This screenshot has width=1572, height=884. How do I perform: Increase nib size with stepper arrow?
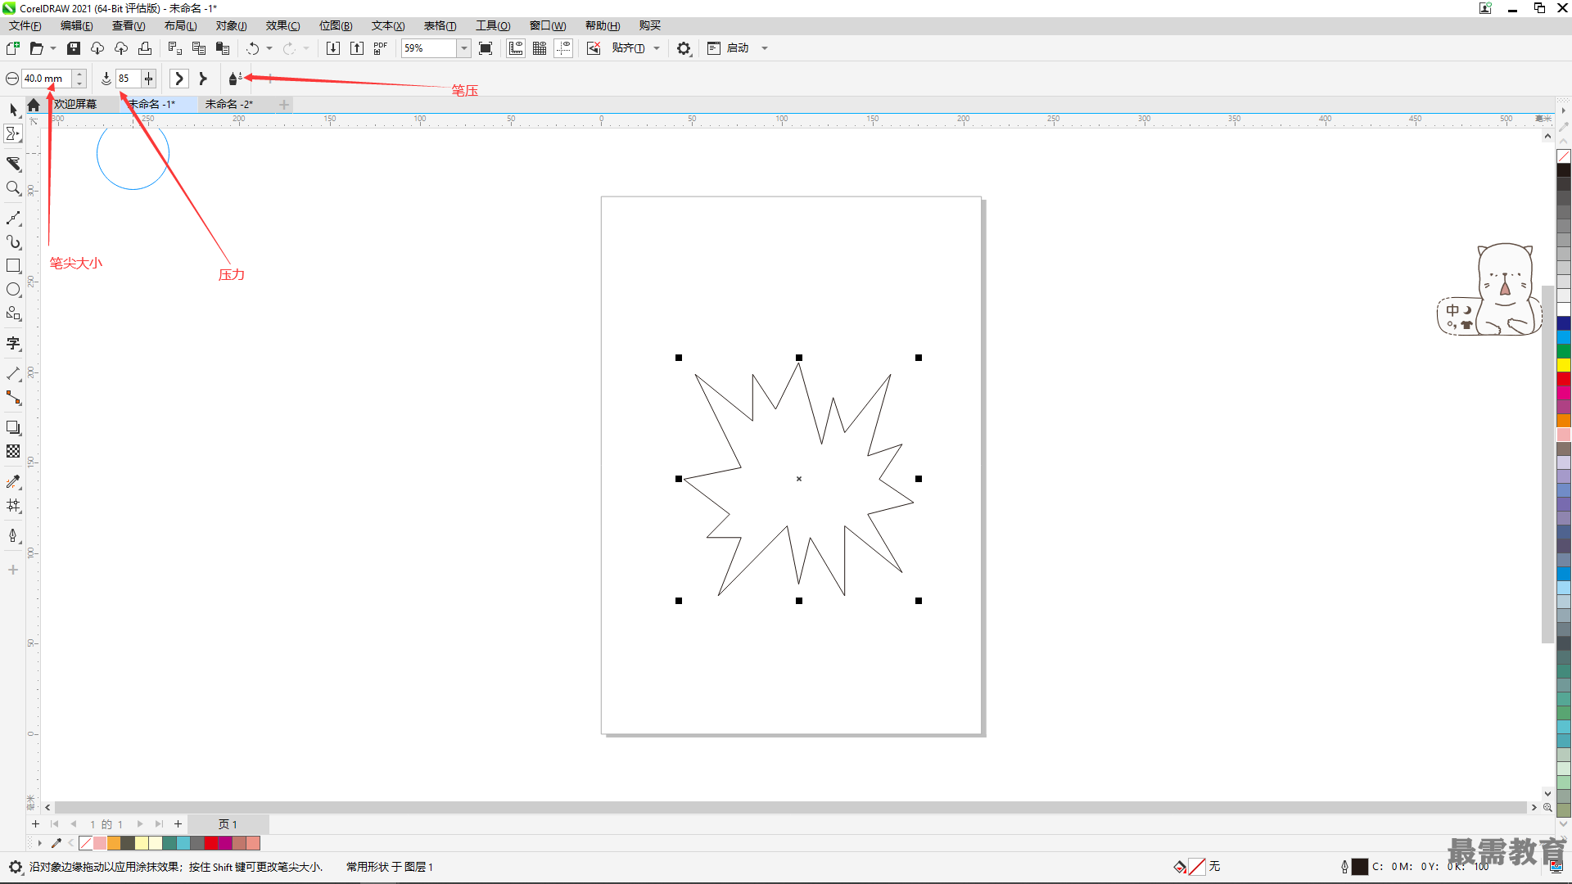[x=79, y=74]
